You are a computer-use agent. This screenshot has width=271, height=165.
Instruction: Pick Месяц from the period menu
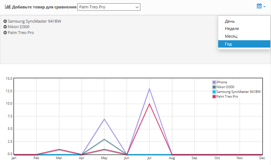tap(231, 37)
